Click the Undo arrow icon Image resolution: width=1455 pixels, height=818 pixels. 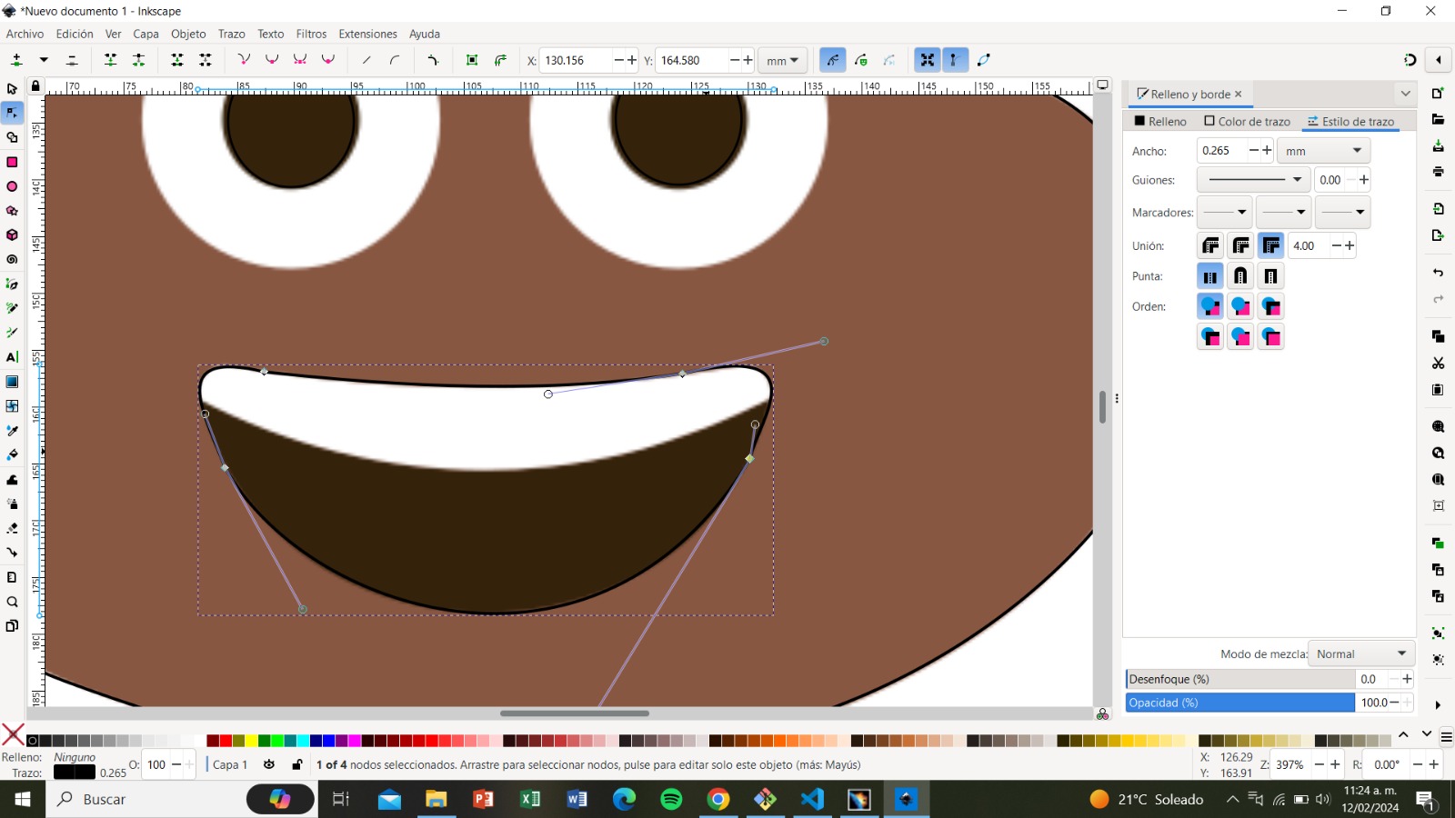coord(1438,273)
